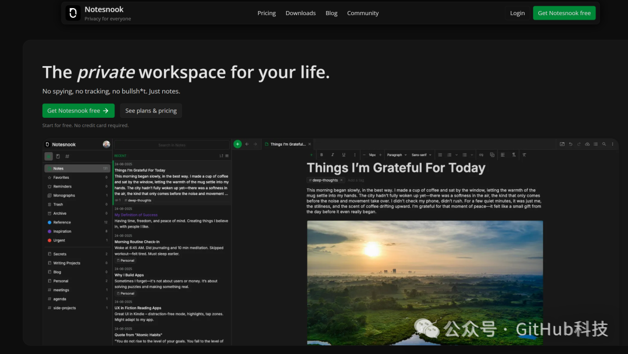Increase font size with plus stepper
This screenshot has width=628, height=354.
pyautogui.click(x=380, y=155)
